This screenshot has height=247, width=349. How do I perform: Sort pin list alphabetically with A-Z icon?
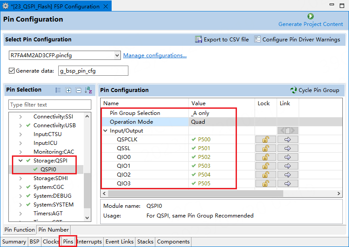pyautogui.click(x=89, y=90)
